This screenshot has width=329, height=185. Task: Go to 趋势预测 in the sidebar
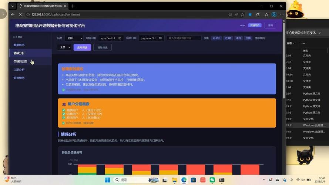pos(19,78)
